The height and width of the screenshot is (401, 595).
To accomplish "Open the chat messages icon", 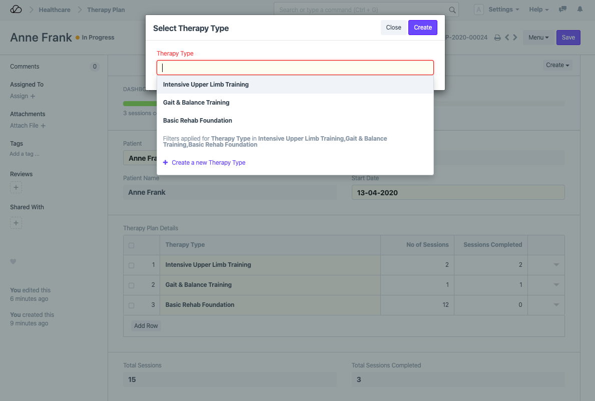I will click(x=563, y=10).
